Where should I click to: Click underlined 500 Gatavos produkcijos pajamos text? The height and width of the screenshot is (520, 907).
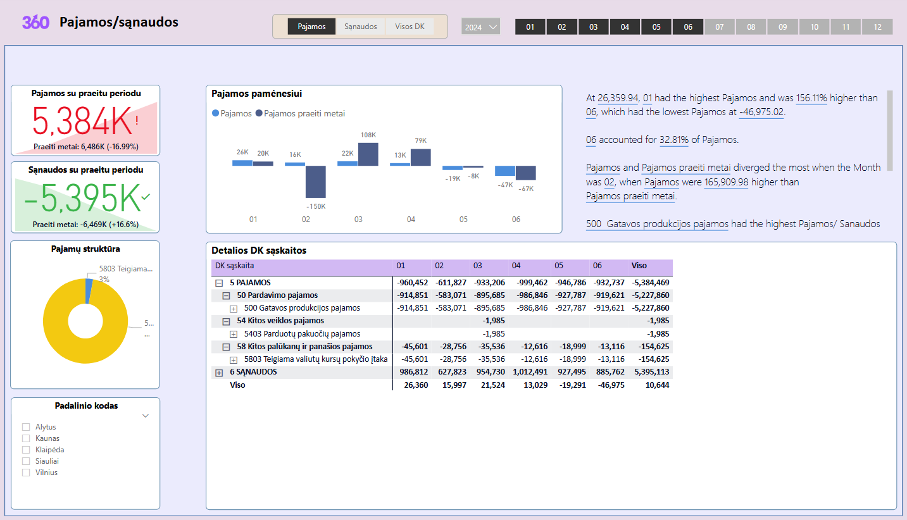click(x=657, y=224)
